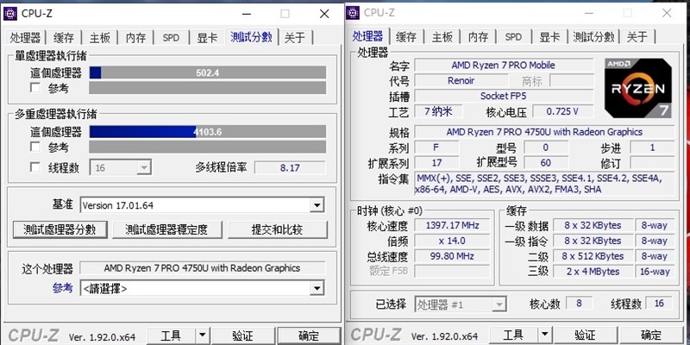The width and height of the screenshot is (690, 345).
Task: Click the CPU-Z app icon in left window title bar
Action: point(10,14)
